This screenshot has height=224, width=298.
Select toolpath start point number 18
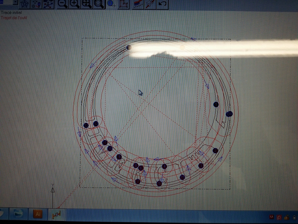229,114
